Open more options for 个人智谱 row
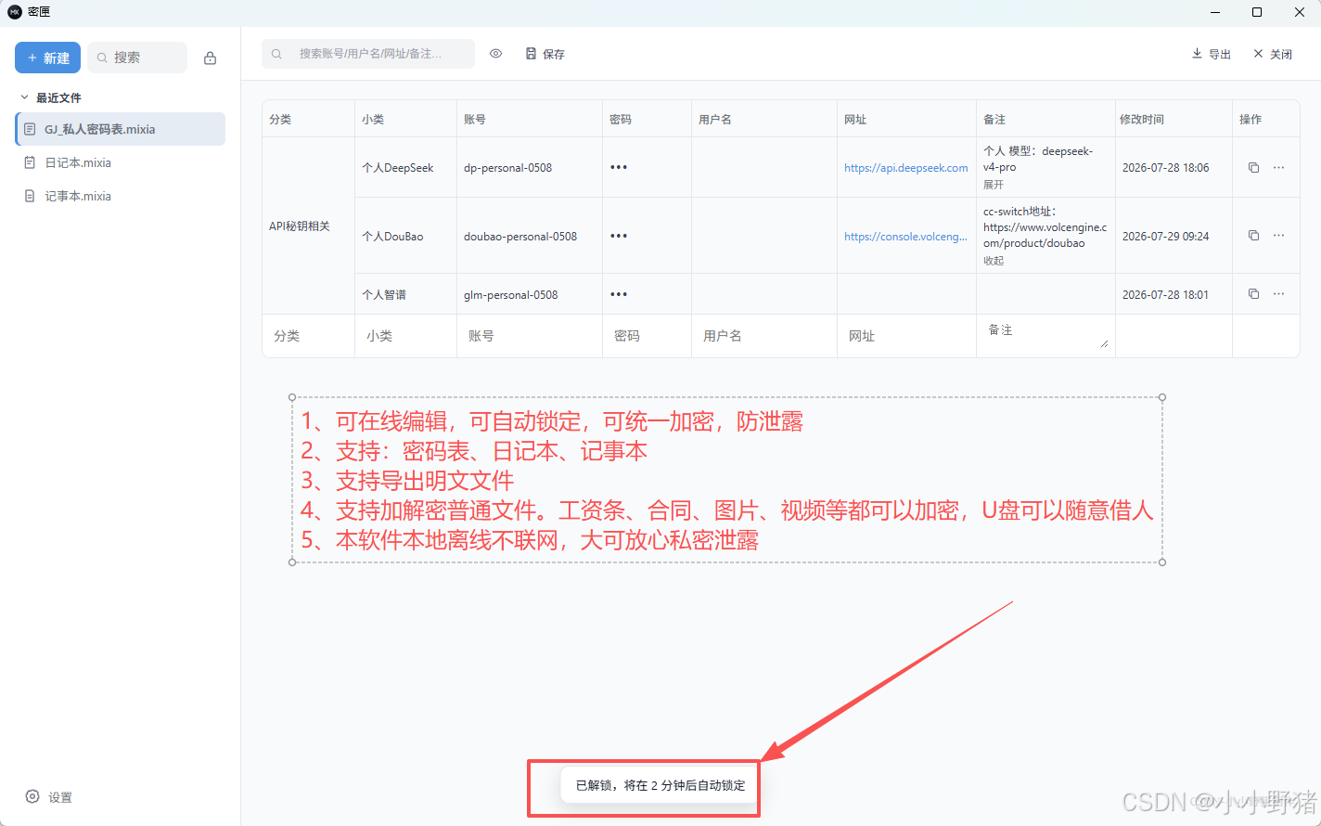This screenshot has width=1321, height=826. [1278, 293]
